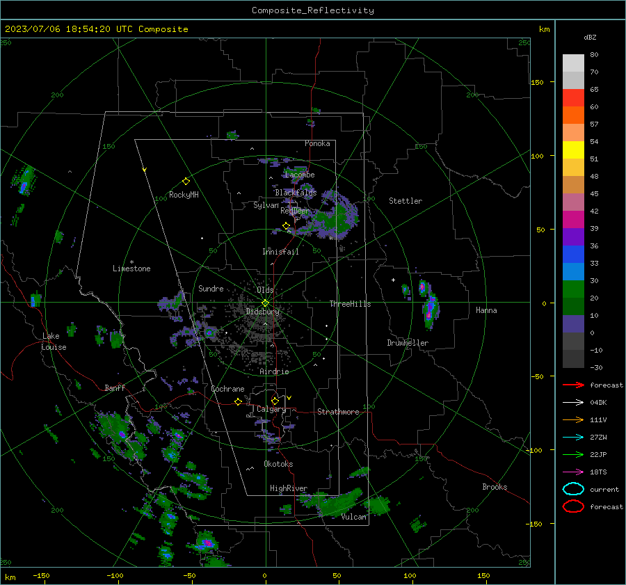This screenshot has height=585, width=626.
Task: Click the Airdrie label
Action: [x=274, y=371]
